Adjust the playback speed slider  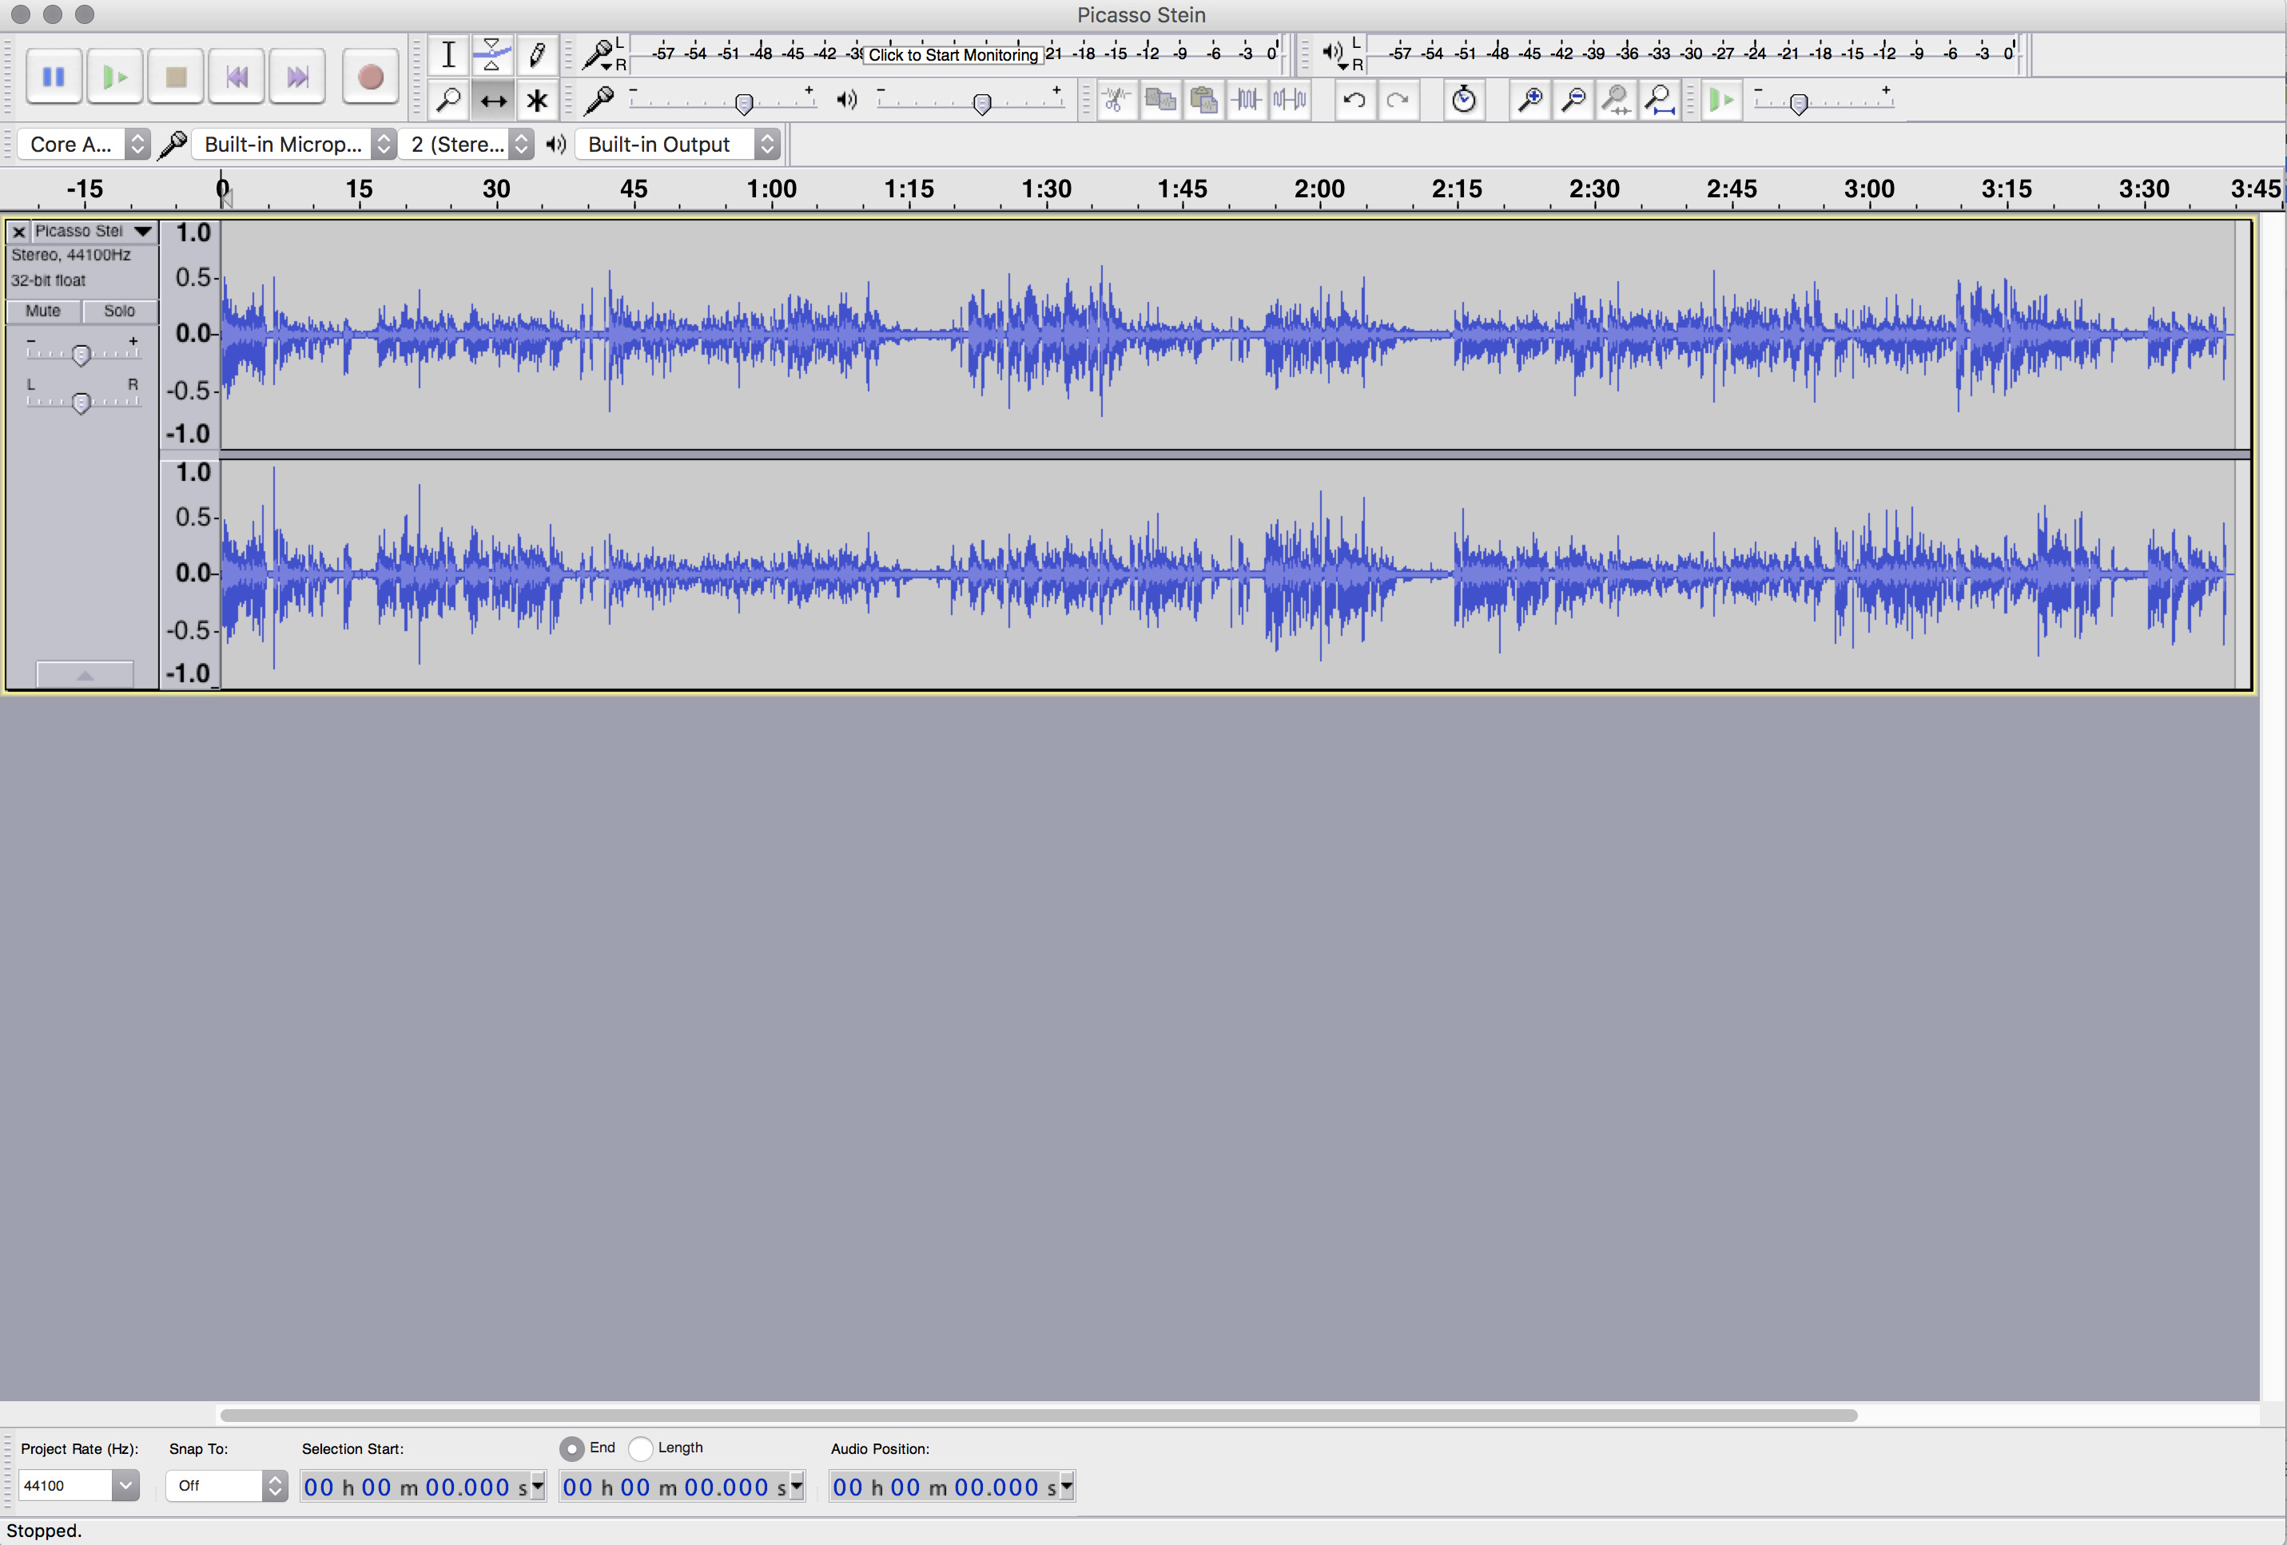pos(1799,103)
